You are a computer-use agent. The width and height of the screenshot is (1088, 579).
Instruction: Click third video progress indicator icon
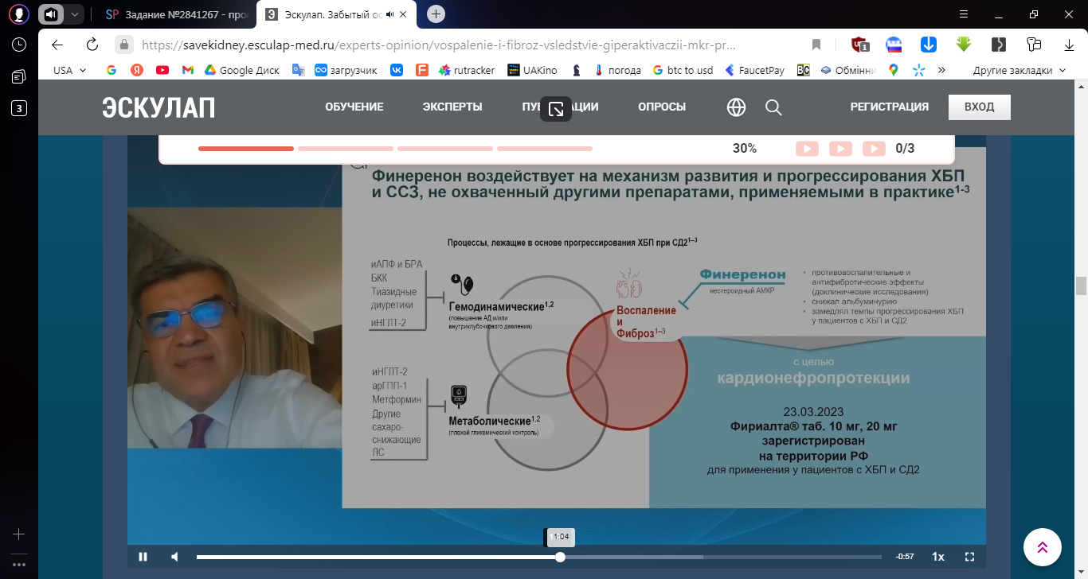pyautogui.click(x=874, y=149)
